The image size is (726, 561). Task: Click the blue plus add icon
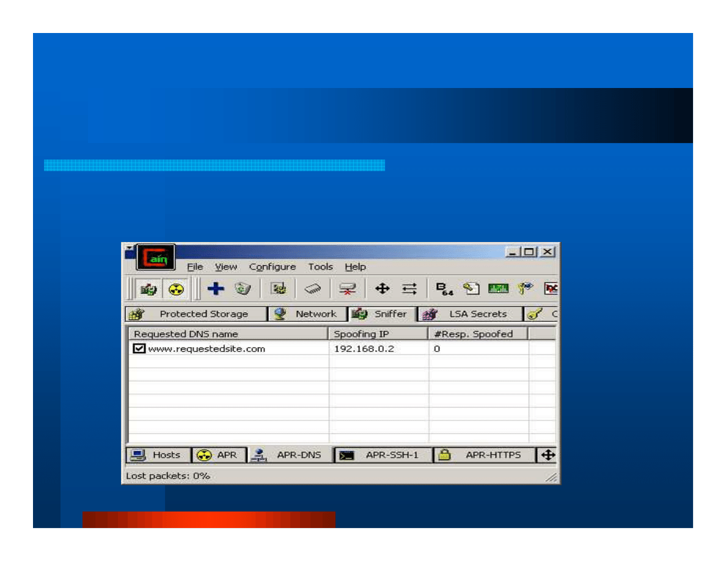215,288
